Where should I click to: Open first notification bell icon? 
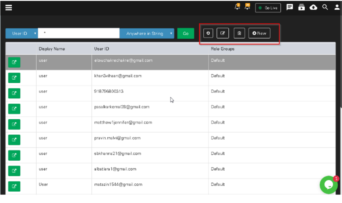pyautogui.click(x=237, y=7)
